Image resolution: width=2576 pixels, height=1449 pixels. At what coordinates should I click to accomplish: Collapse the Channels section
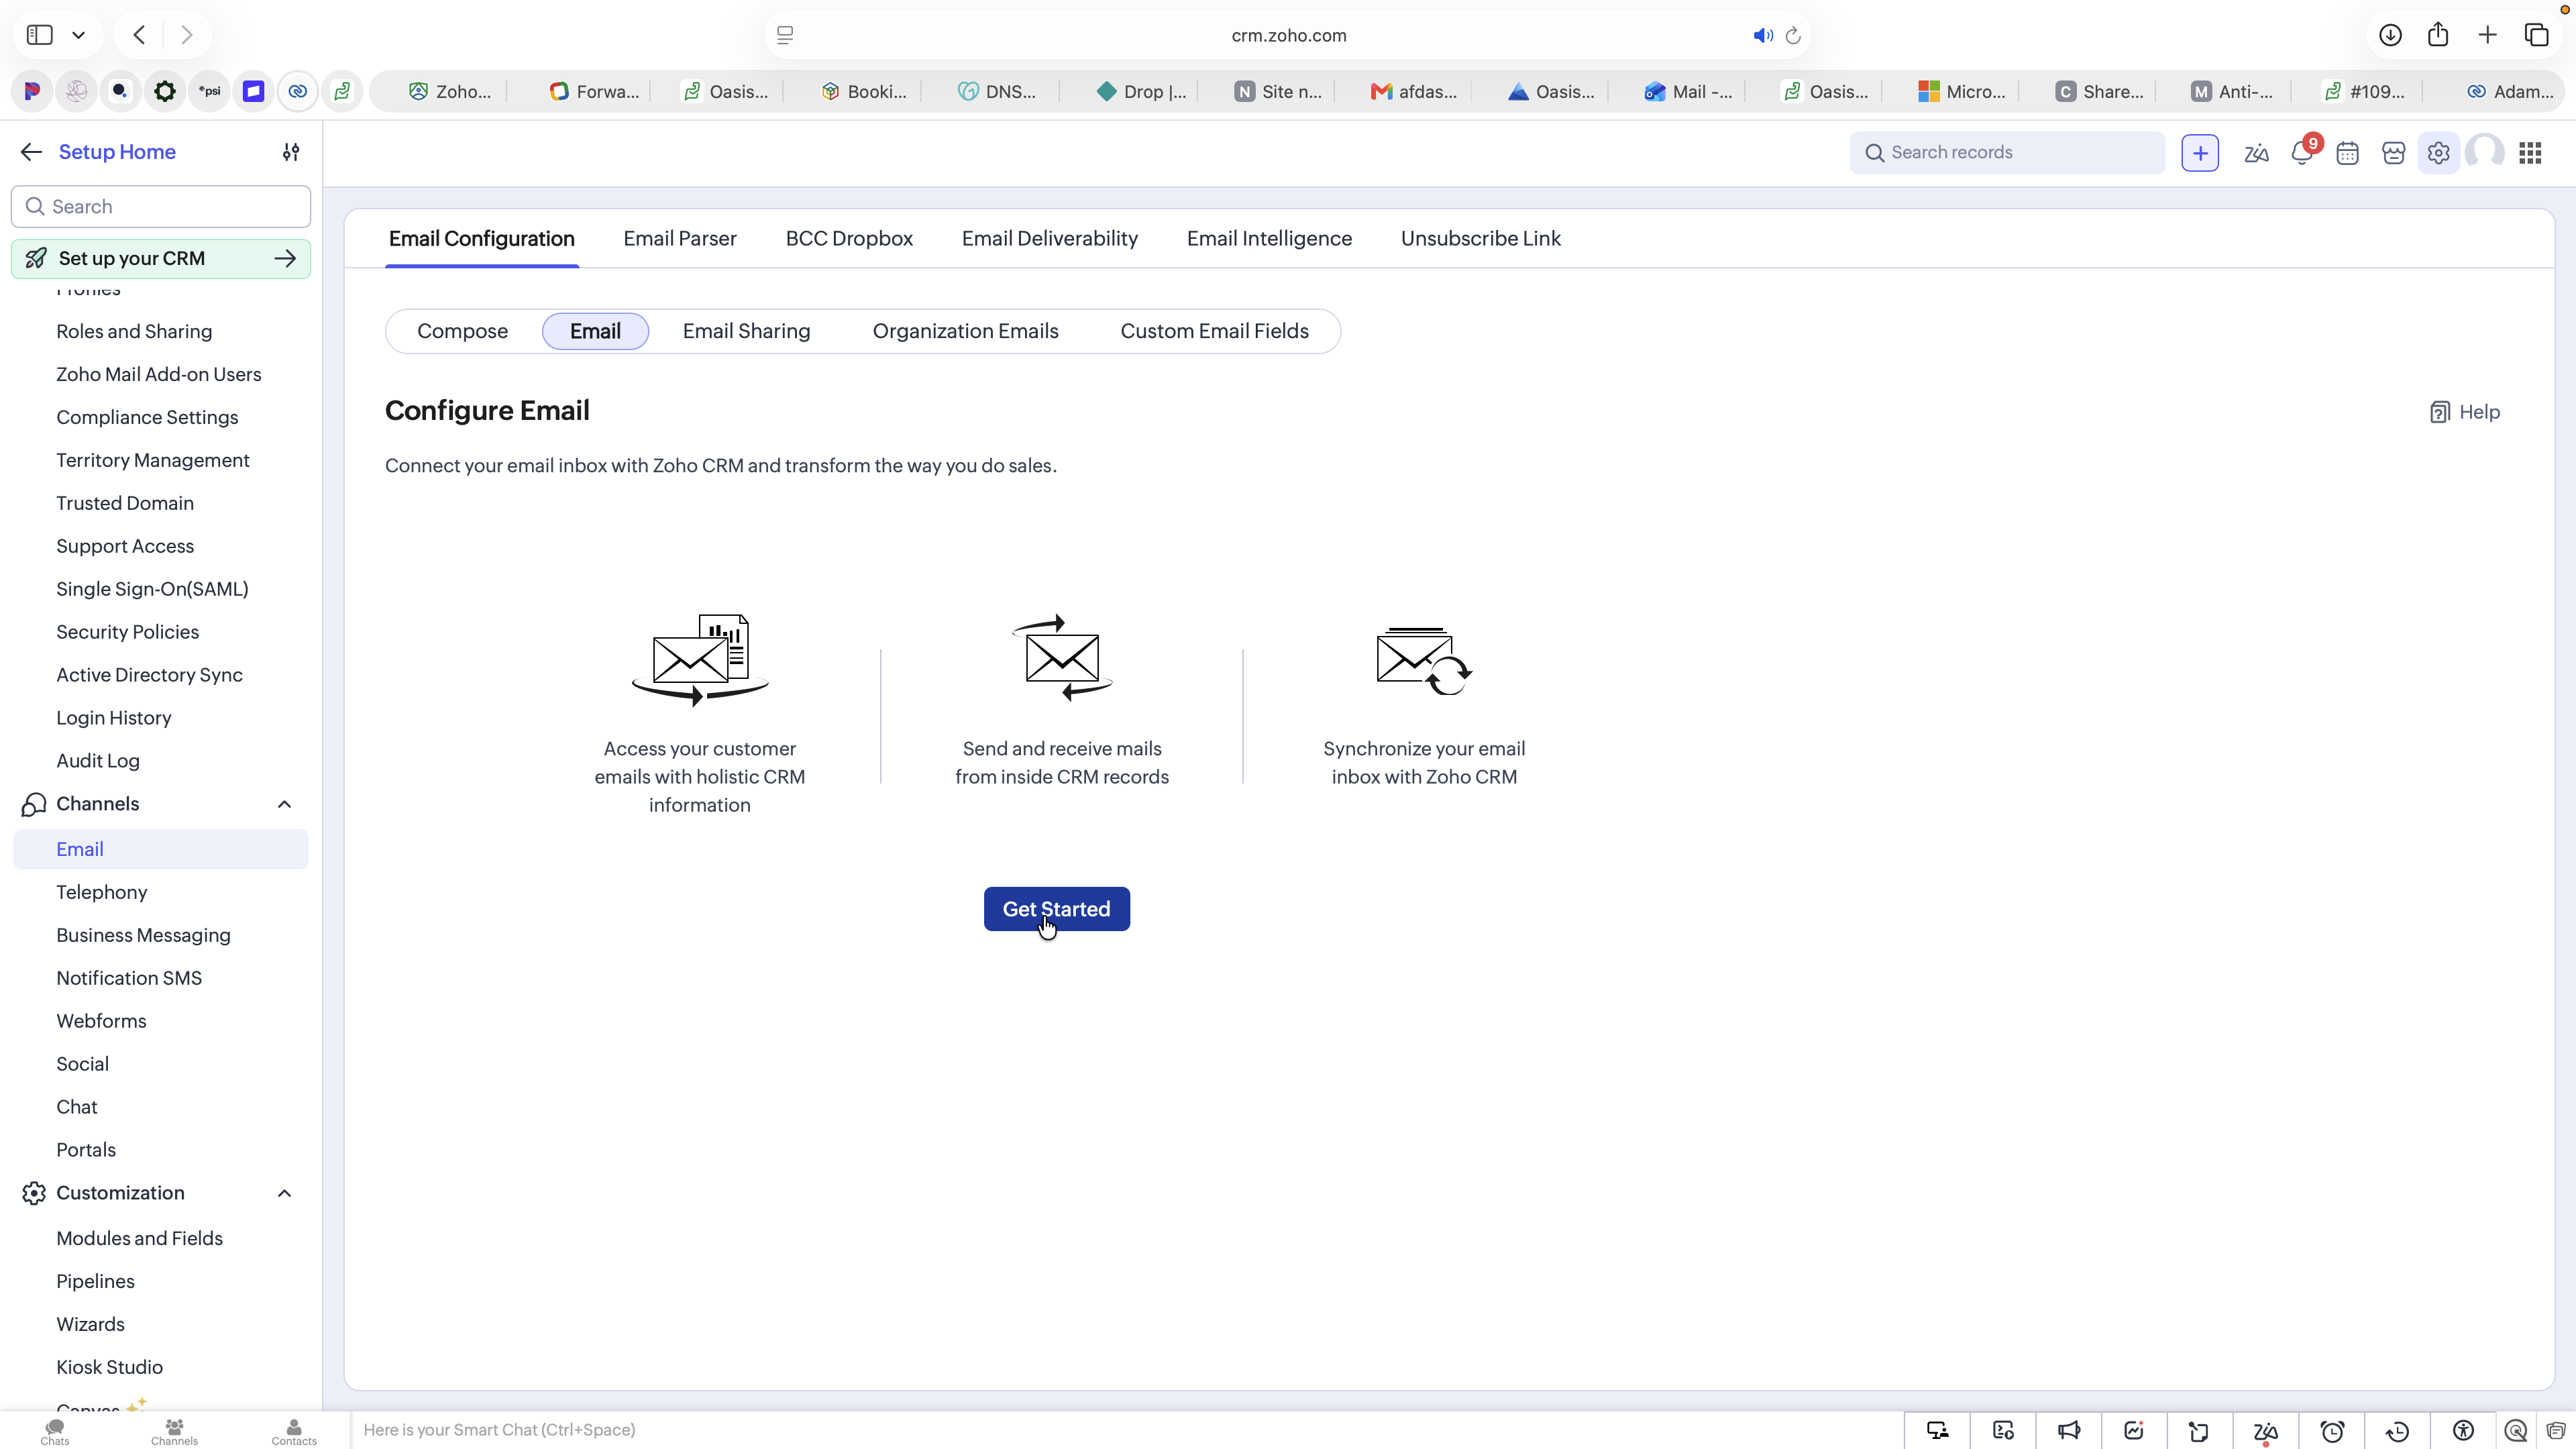[x=284, y=804]
